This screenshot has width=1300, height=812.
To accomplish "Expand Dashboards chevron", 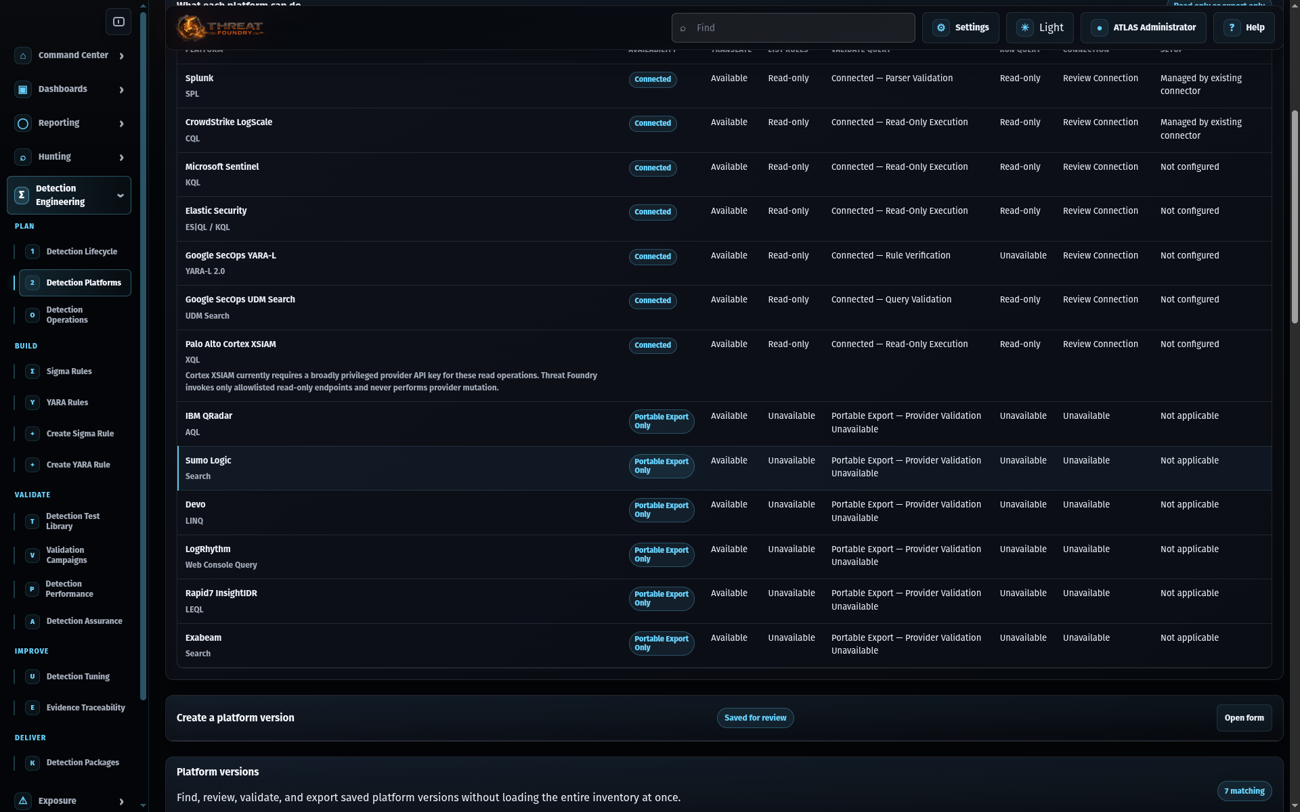I will tap(122, 89).
